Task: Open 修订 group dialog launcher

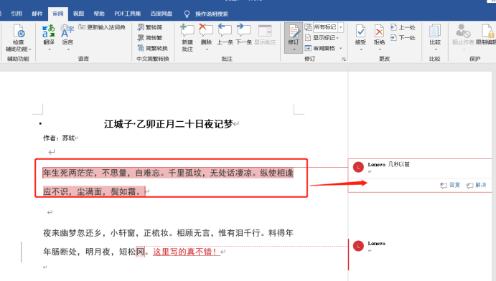Action: (x=344, y=59)
